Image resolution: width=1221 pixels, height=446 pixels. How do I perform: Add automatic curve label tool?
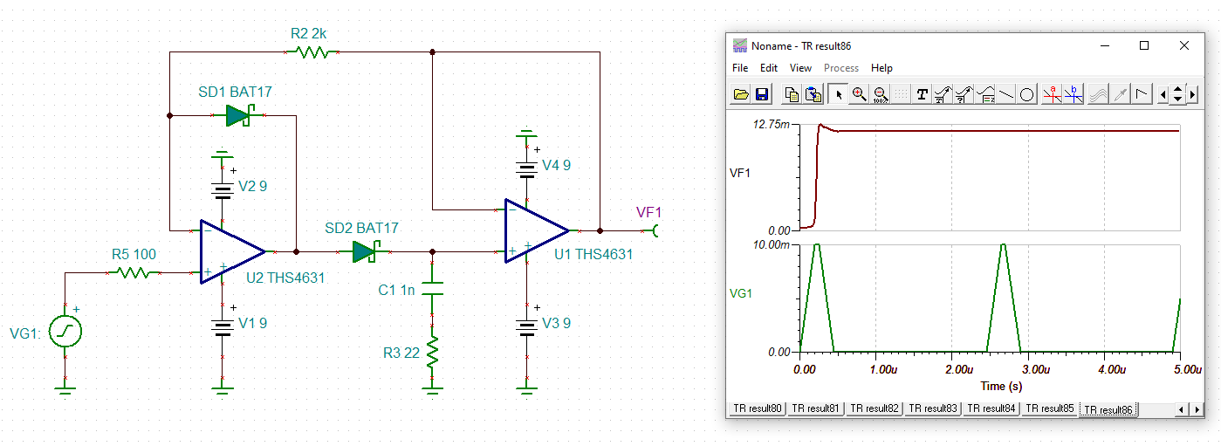pyautogui.click(x=943, y=94)
